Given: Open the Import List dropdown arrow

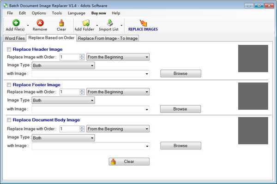Looking at the screenshot, I should pyautogui.click(x=121, y=25).
